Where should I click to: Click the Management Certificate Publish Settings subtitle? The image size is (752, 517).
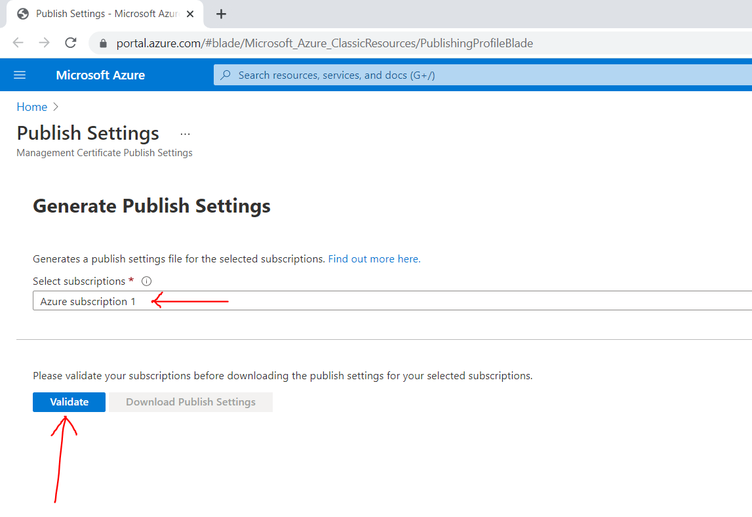pos(104,153)
